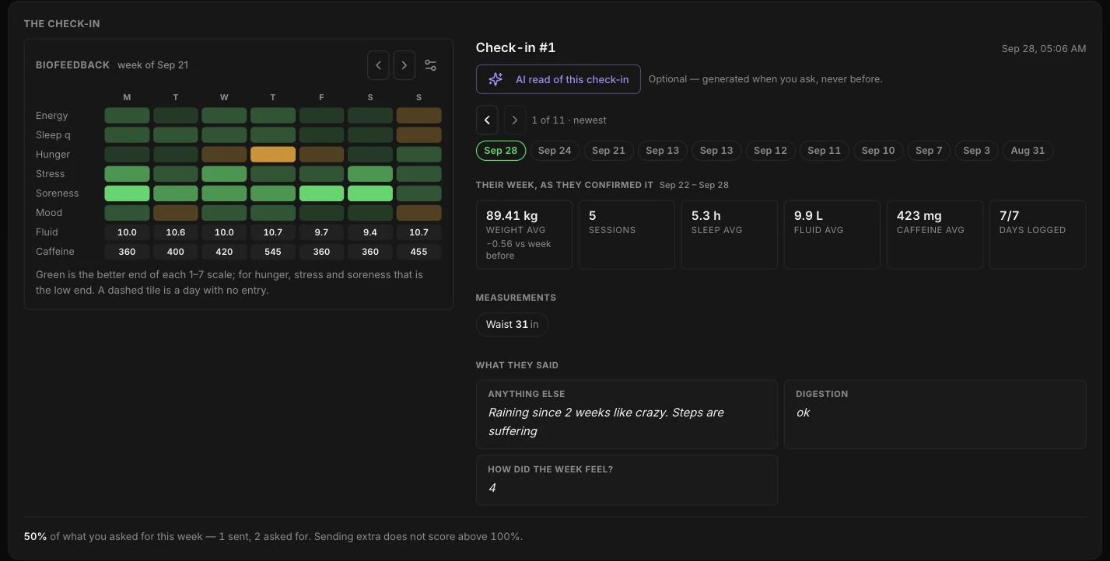Select the Sep 3 check-in
Screen dimensions: 1110x561
977,151
